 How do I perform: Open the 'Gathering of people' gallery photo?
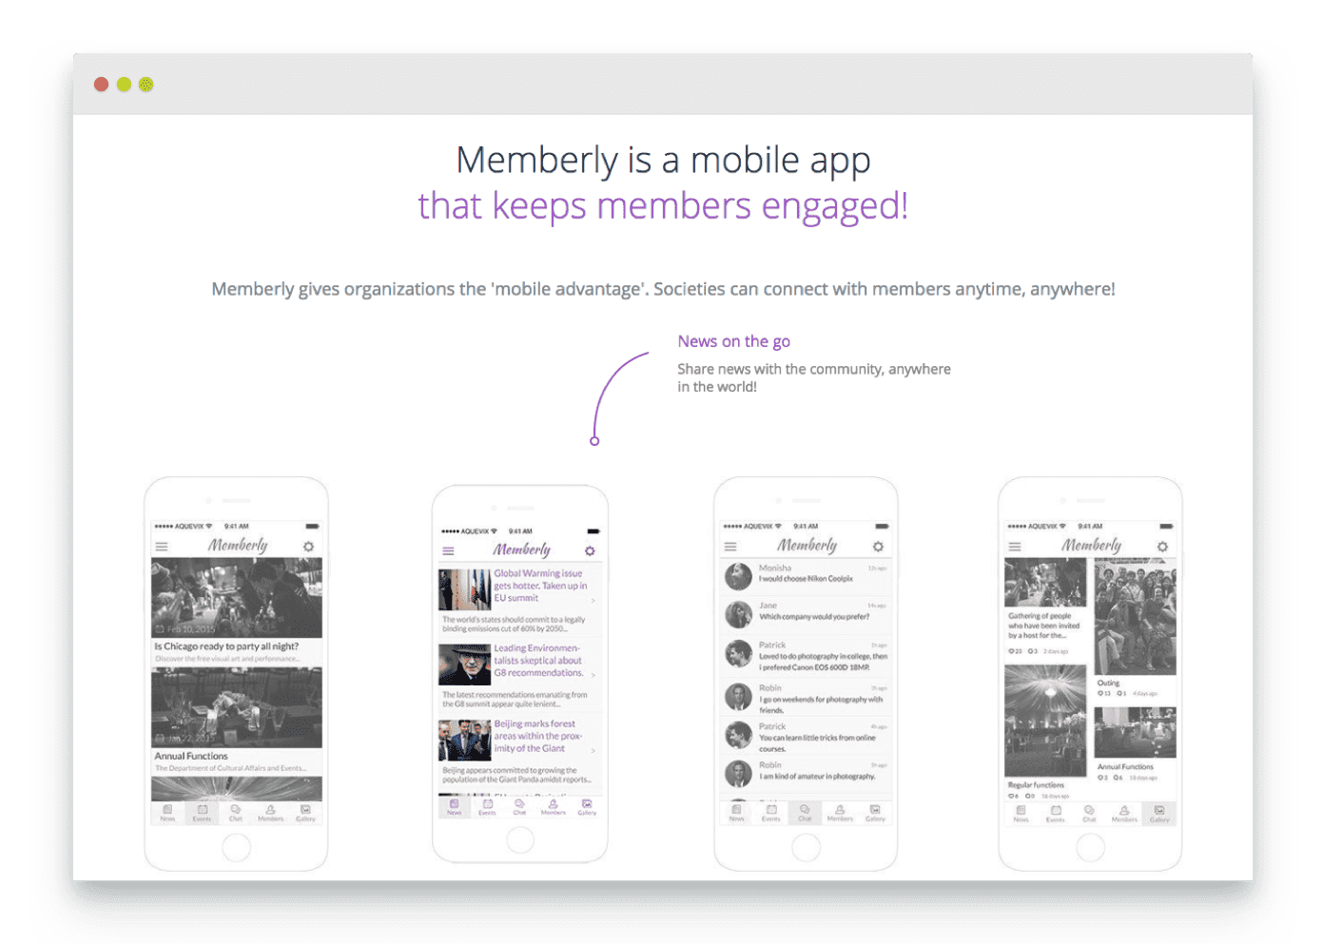[x=1045, y=582]
